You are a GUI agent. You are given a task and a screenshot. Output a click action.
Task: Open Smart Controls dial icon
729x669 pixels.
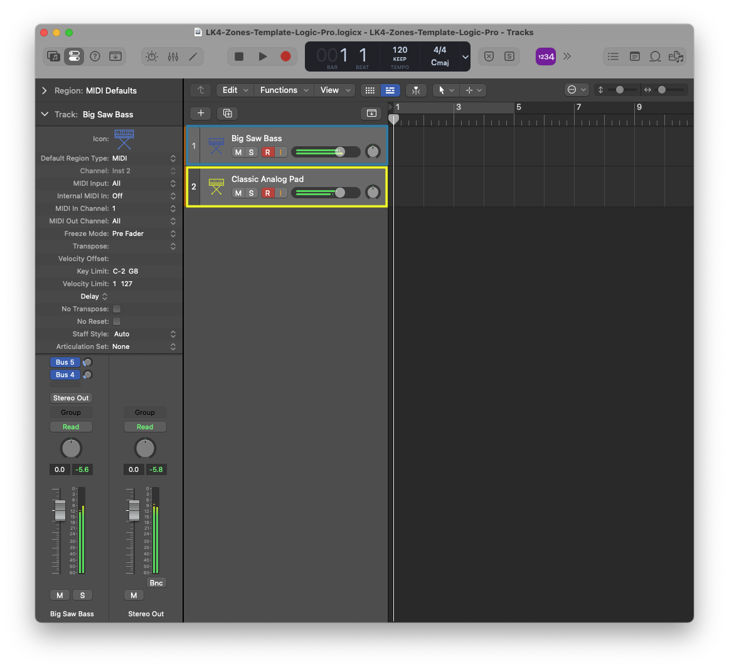click(x=152, y=56)
